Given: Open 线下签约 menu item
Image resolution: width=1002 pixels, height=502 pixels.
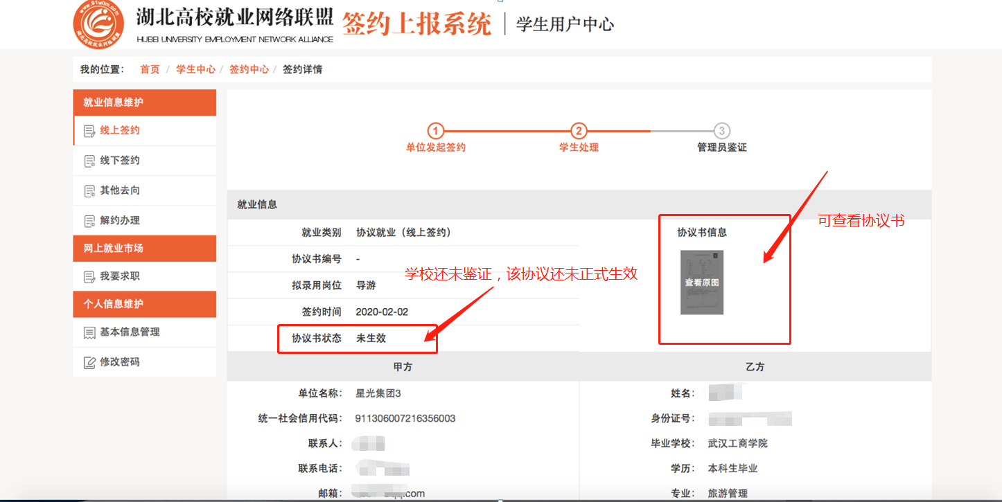Looking at the screenshot, I should (120, 160).
